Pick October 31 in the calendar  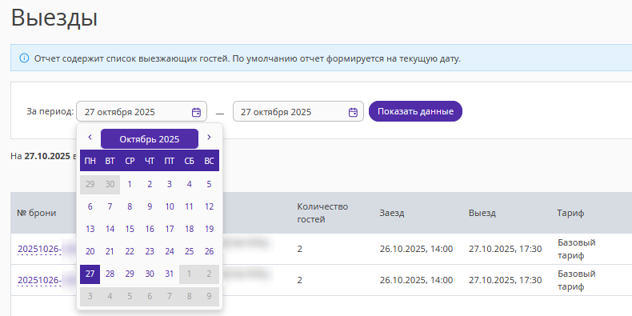pos(170,274)
